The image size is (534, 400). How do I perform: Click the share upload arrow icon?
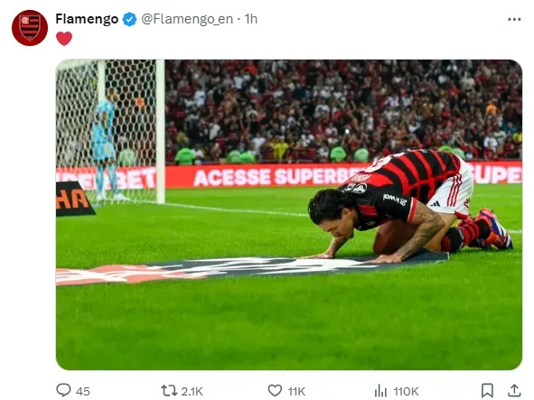pos(514,390)
